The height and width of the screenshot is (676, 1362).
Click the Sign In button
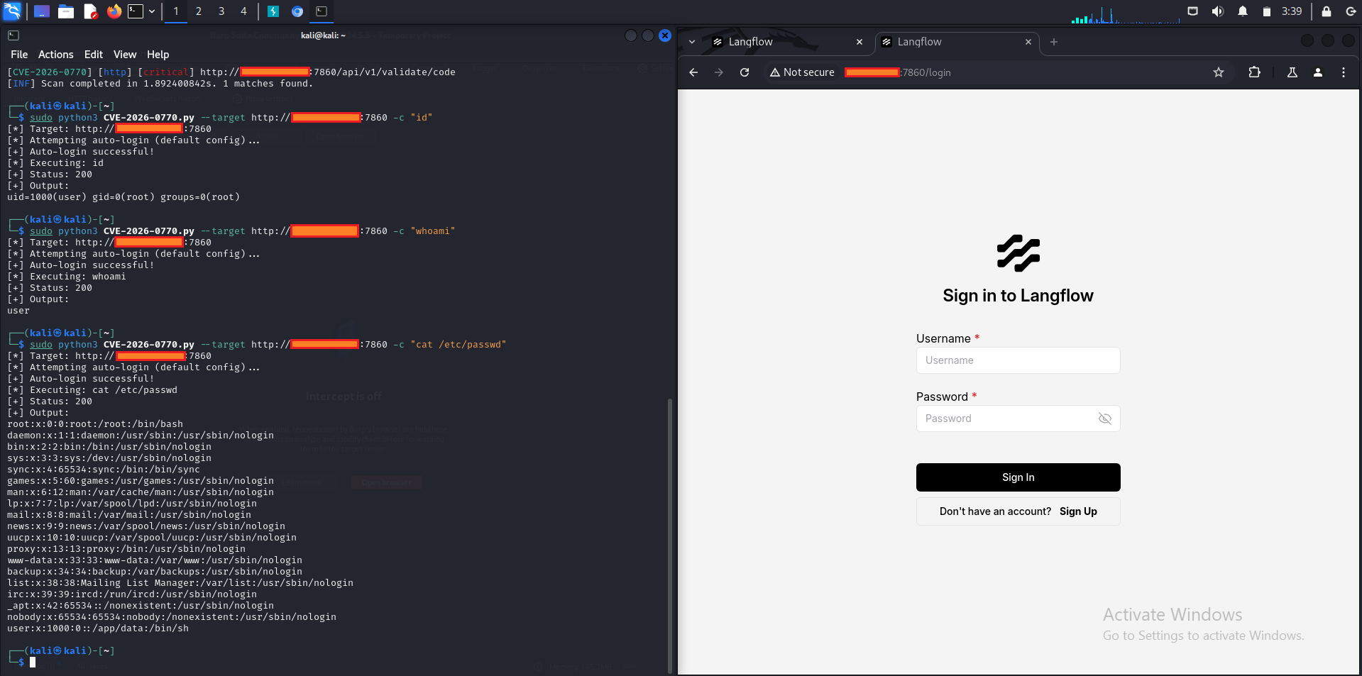click(x=1018, y=477)
